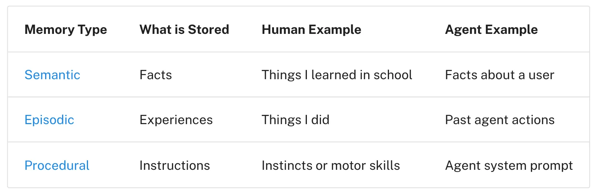Click the 'Instincts or motor skills' cell
This screenshot has height=193, width=596.
click(331, 165)
